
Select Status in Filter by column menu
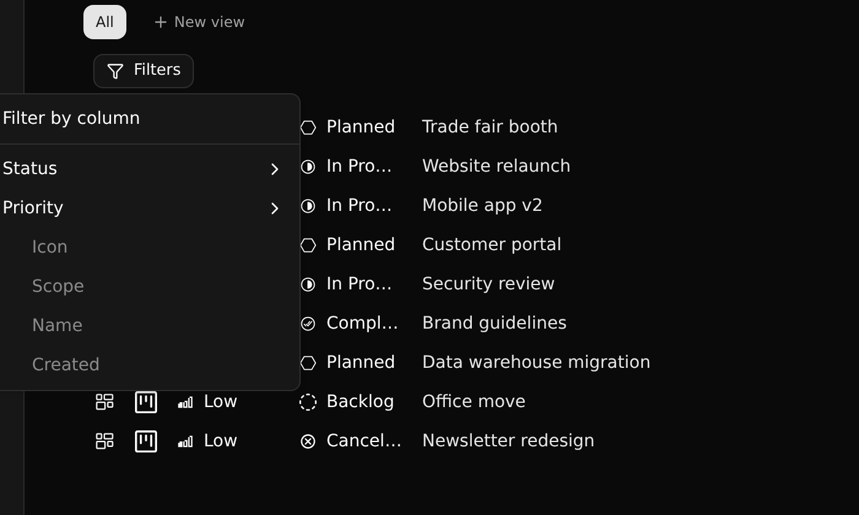pos(147,168)
